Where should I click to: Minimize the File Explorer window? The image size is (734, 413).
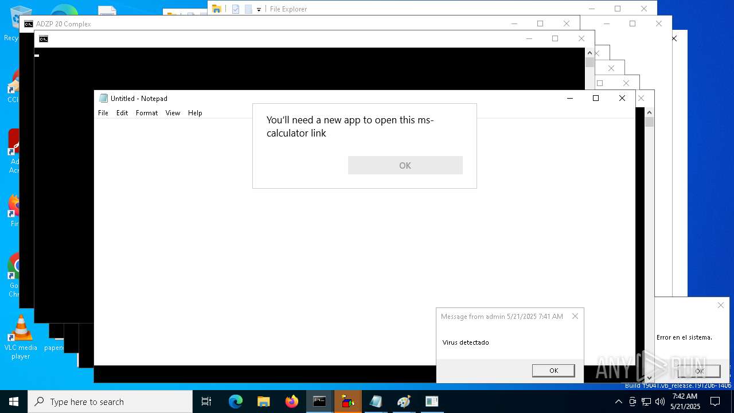(x=591, y=9)
